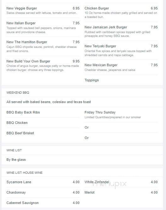Select BBQ Baby Back Ribs

pos(23,112)
